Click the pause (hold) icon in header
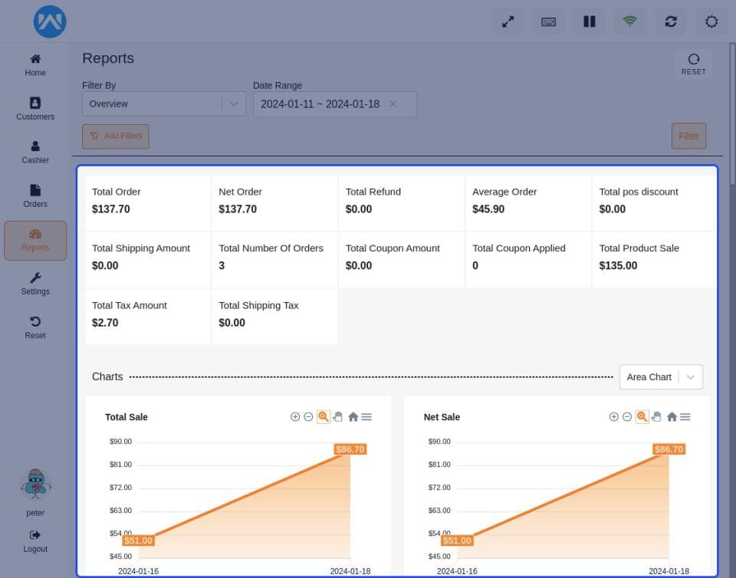 point(590,21)
